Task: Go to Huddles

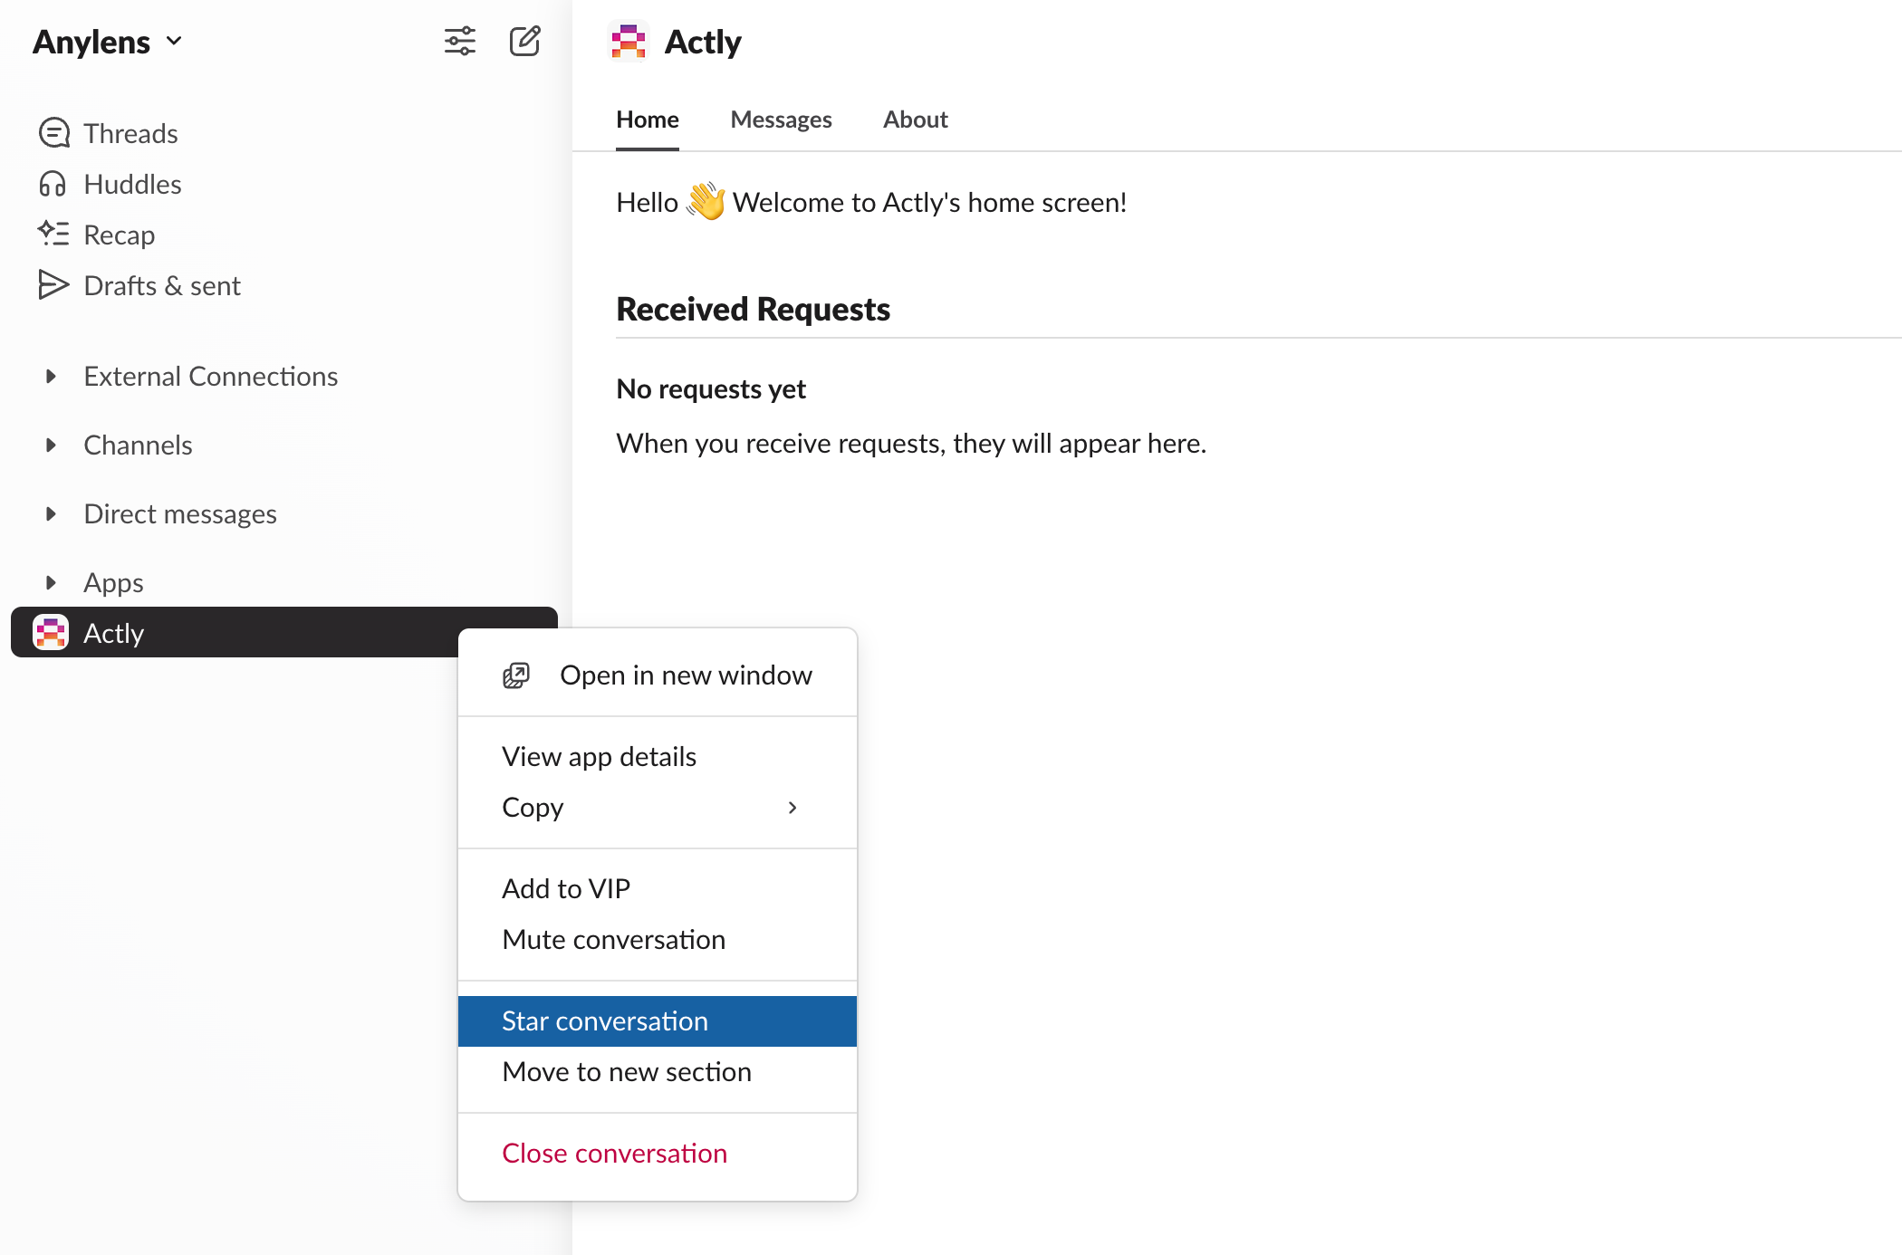Action: click(110, 184)
